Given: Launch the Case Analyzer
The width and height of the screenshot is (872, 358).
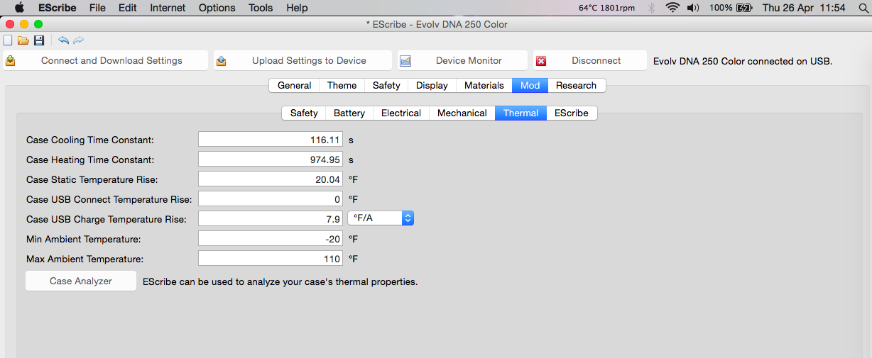Looking at the screenshot, I should point(81,281).
